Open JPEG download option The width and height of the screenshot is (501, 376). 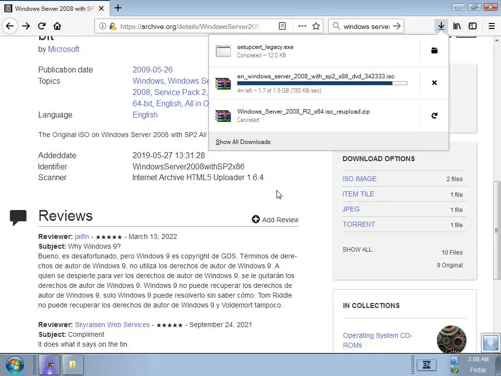point(351,209)
